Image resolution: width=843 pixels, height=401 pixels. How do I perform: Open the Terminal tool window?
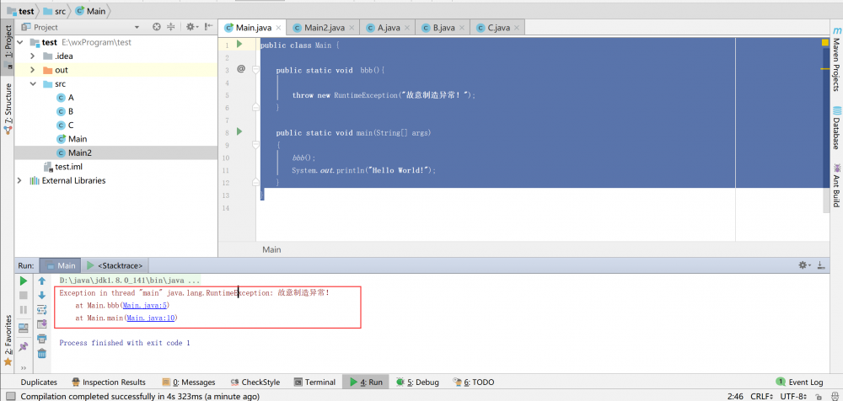(314, 382)
